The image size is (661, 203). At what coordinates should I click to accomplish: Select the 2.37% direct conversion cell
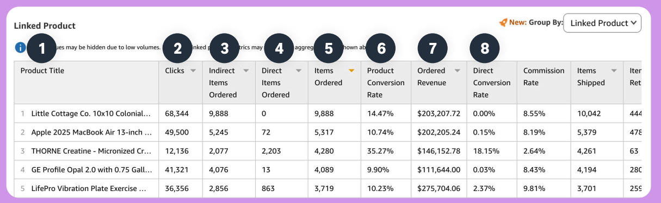[x=492, y=189]
